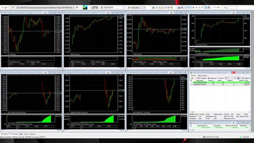
Task: Click the document icon in the positions window toolbar
Action: pos(192,78)
